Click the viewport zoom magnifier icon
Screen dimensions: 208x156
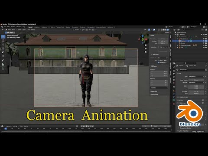[x=146, y=45]
